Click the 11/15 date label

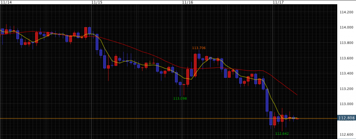tap(97, 2)
